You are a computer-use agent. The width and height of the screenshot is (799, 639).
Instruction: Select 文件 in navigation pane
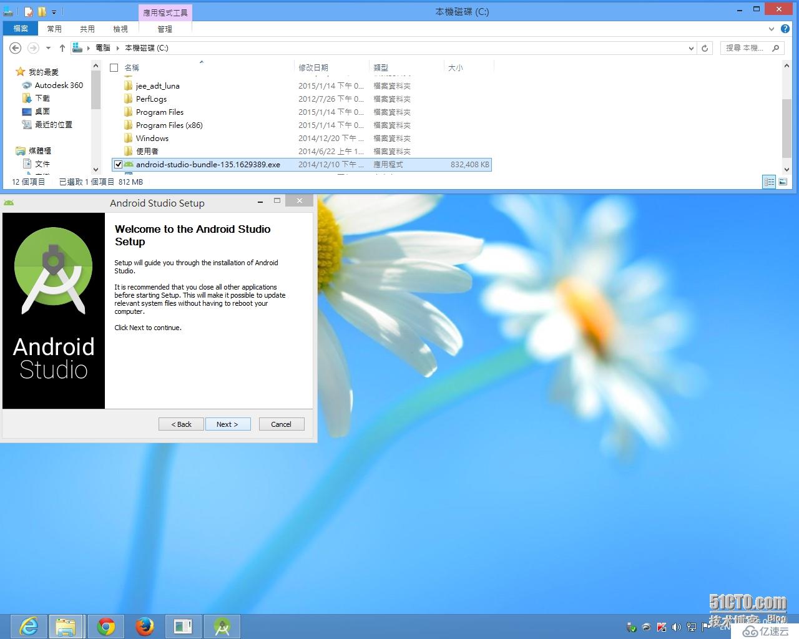click(42, 163)
